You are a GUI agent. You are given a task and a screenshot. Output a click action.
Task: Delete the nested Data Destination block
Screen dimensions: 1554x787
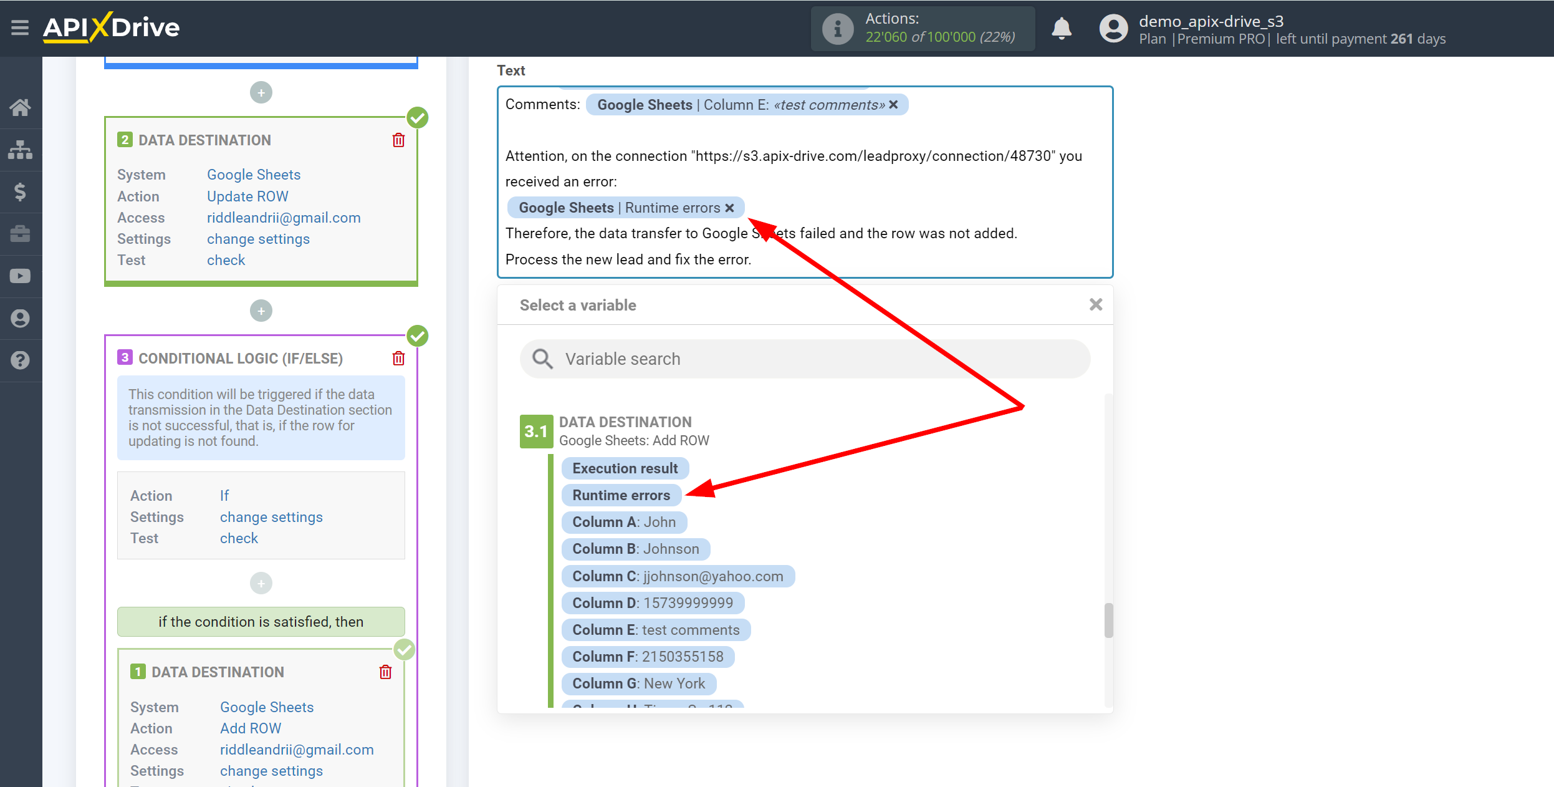click(x=386, y=672)
